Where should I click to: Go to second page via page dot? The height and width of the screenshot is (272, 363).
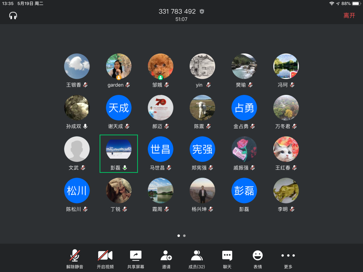(x=184, y=236)
